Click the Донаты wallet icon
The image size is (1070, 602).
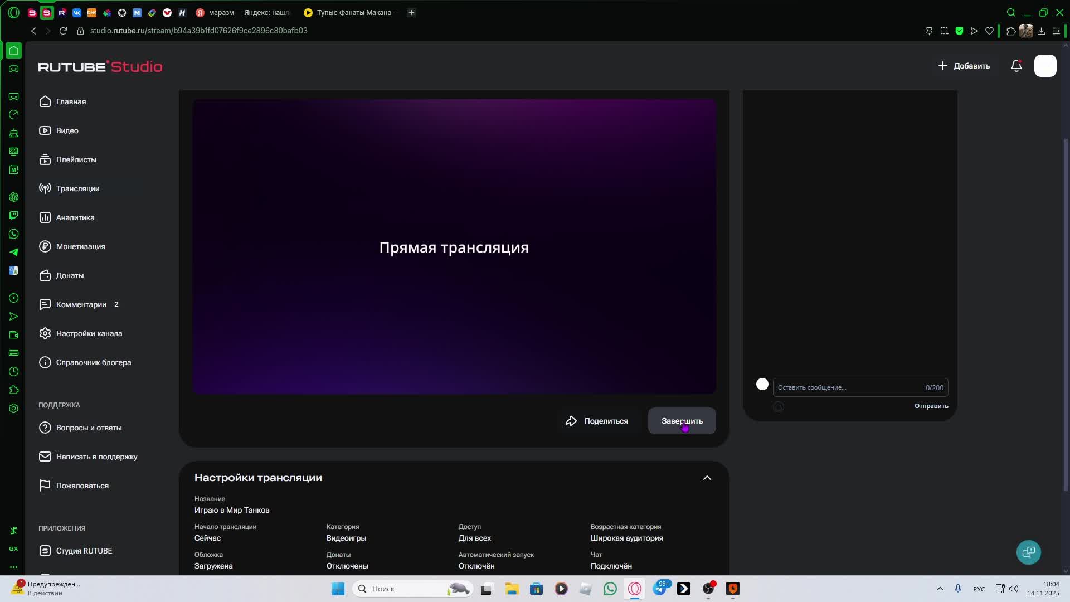pyautogui.click(x=45, y=275)
